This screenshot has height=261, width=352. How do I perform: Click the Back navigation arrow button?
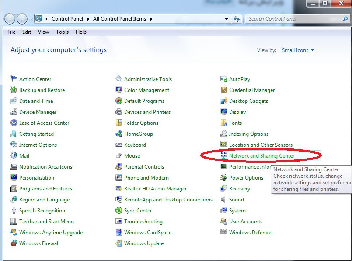coord(10,19)
